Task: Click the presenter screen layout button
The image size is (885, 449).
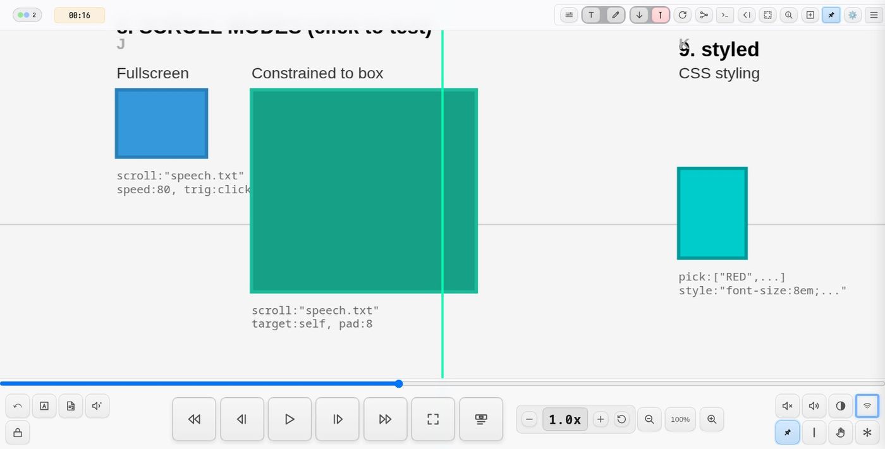Action: point(481,419)
